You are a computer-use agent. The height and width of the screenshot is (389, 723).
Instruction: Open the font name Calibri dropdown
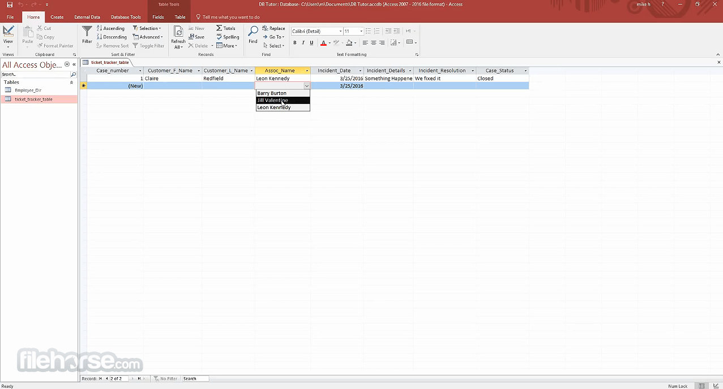point(340,31)
